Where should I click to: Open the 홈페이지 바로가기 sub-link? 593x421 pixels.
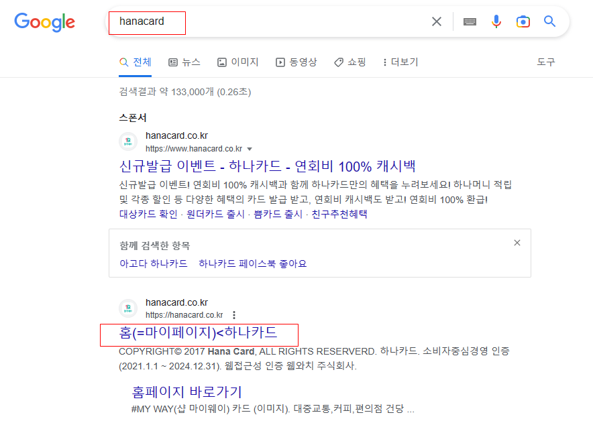[187, 392]
